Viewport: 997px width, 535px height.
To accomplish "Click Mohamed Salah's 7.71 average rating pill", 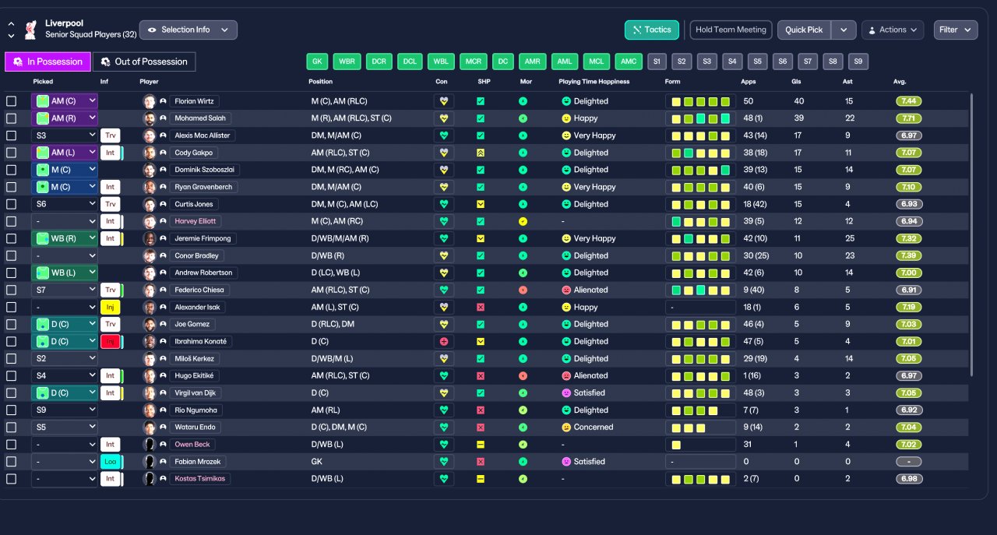I will (x=909, y=118).
